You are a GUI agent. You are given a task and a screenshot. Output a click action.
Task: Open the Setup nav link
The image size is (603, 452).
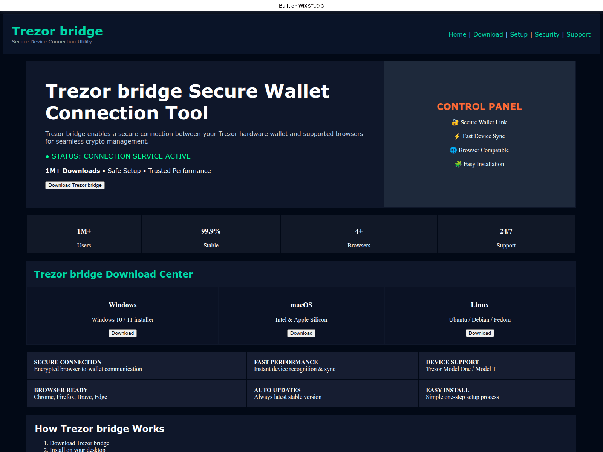[x=519, y=34]
